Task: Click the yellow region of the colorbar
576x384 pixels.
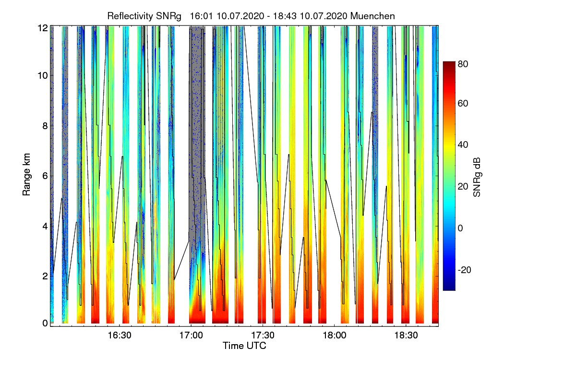Action: 448,144
